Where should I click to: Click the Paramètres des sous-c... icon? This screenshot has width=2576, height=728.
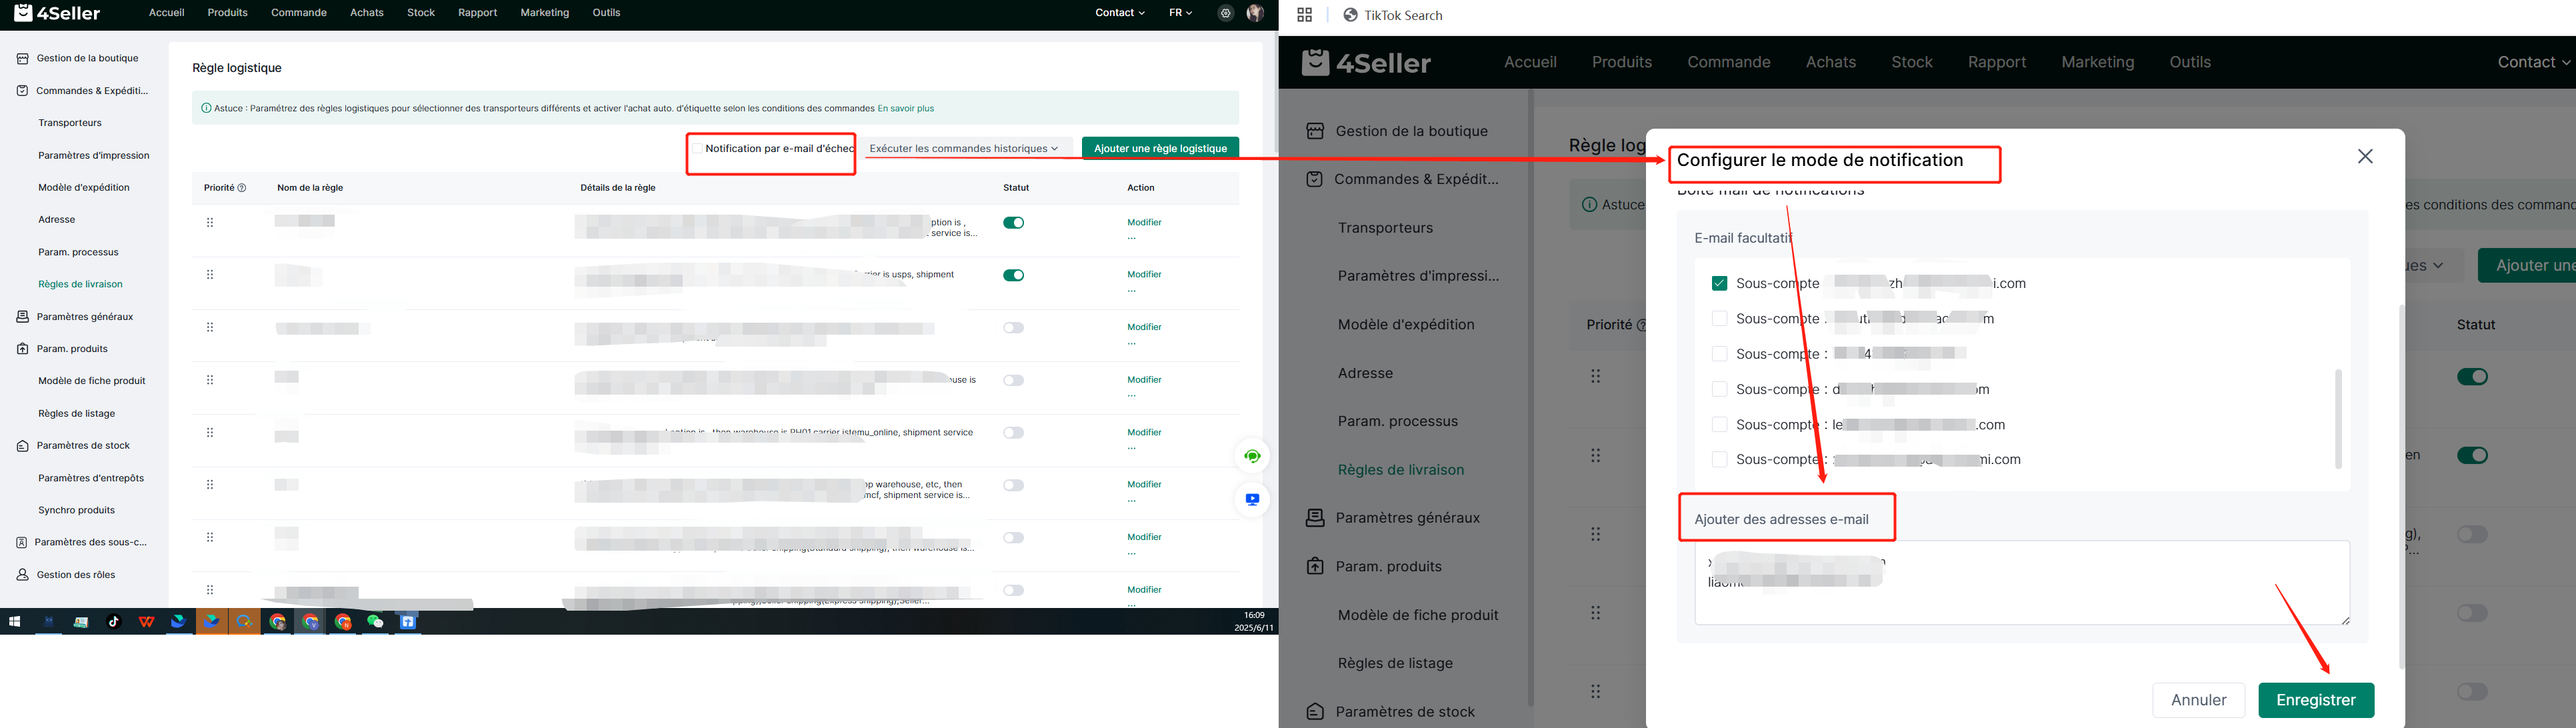click(22, 542)
